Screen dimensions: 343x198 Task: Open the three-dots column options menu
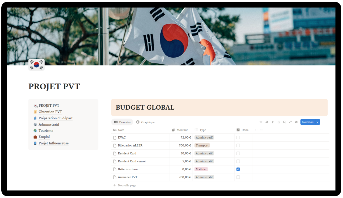tap(262, 130)
